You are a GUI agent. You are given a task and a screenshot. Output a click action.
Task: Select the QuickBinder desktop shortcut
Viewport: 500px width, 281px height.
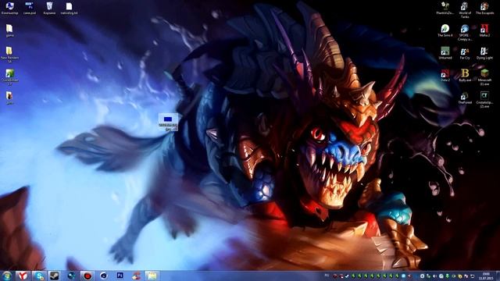pyautogui.click(x=9, y=77)
